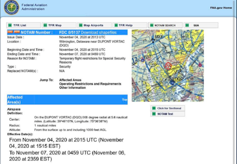Click the green arrow icon beside Click for Sectional
This screenshot has height=164, width=237.
154,108
